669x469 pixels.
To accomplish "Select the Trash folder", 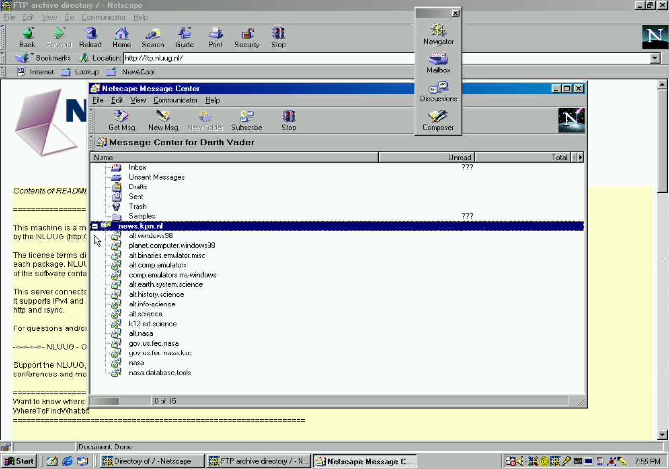I will pos(138,207).
